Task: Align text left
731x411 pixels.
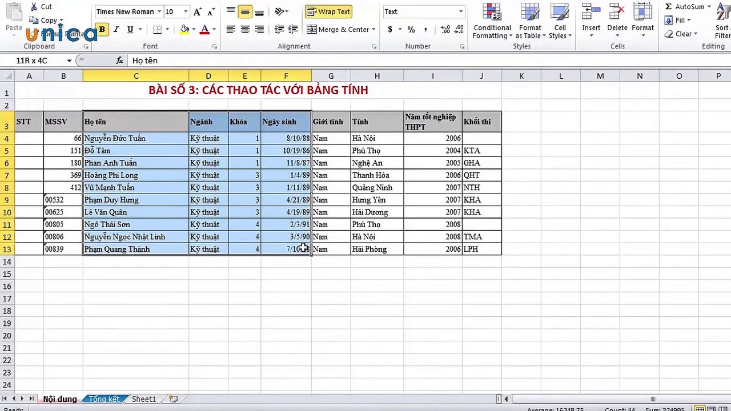Action: (231, 29)
